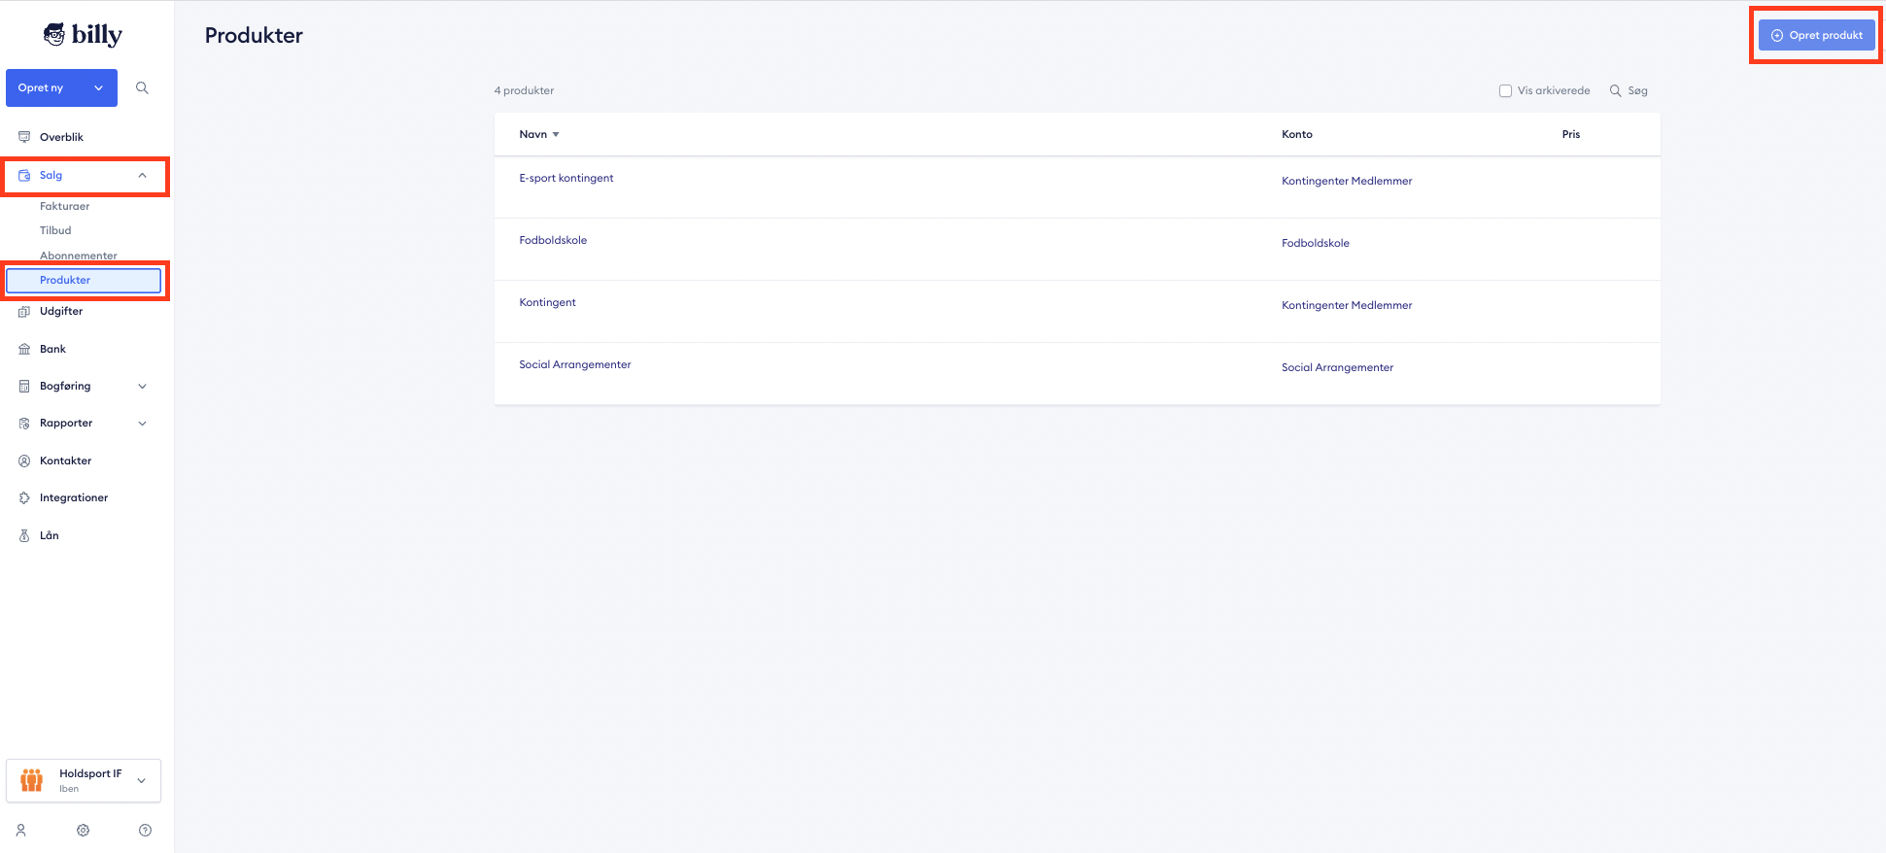Click Social Arrangementer in the Konto column

pyautogui.click(x=1337, y=367)
